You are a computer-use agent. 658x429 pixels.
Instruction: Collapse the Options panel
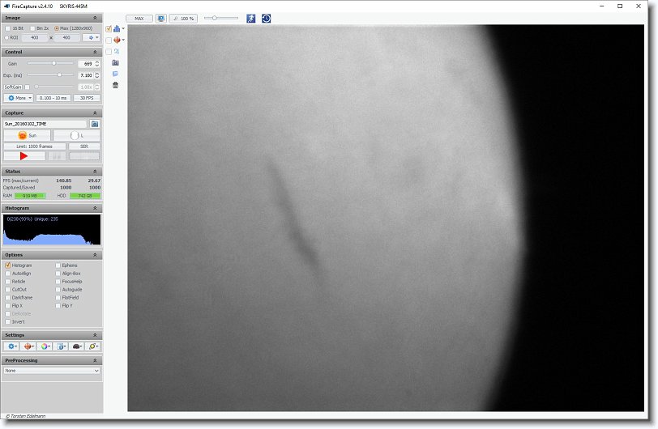(95, 255)
